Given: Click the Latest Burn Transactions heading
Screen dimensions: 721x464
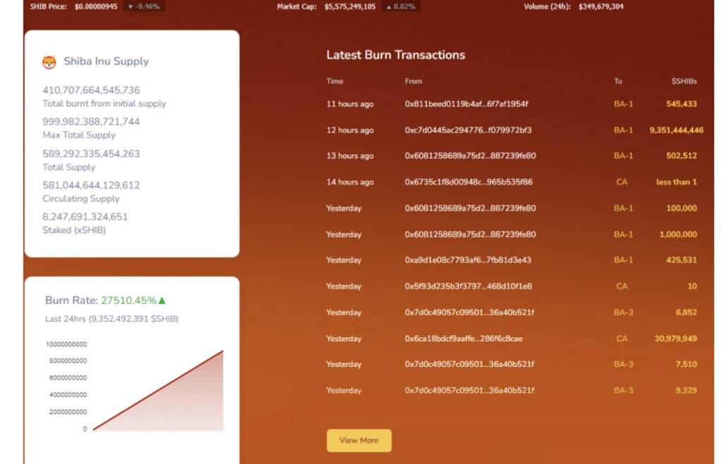Looking at the screenshot, I should click(396, 55).
